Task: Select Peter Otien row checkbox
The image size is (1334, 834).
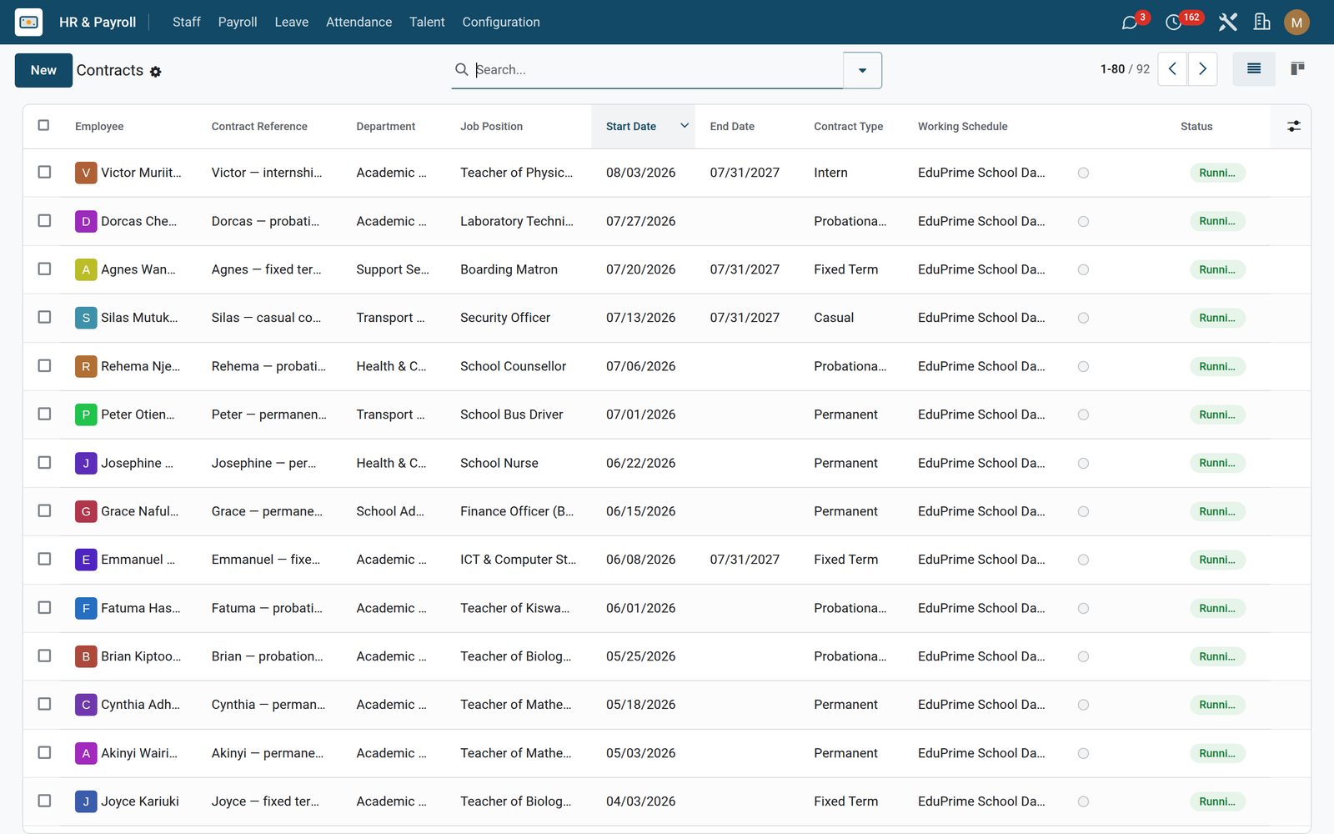Action: (x=44, y=414)
